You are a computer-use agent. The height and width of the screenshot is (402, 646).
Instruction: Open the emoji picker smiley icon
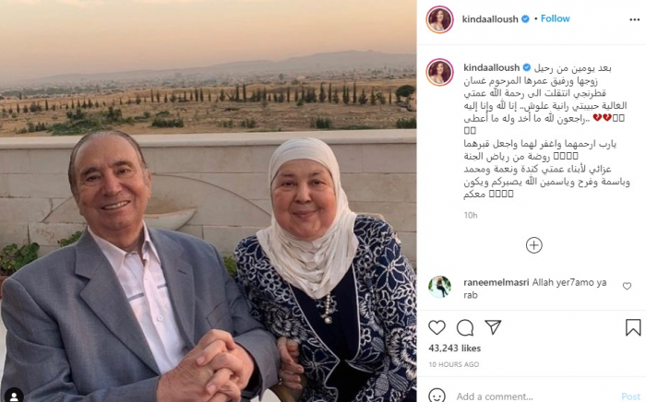pos(437,396)
